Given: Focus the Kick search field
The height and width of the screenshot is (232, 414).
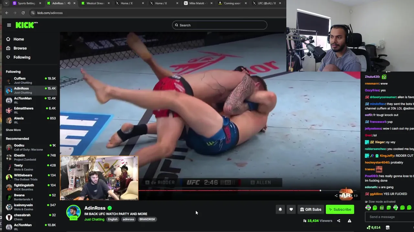Looking at the screenshot, I should pos(220,25).
